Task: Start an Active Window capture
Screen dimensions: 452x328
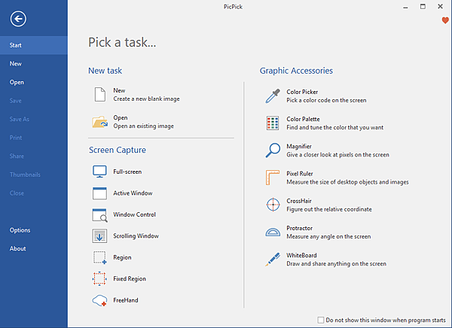Action: coord(133,193)
